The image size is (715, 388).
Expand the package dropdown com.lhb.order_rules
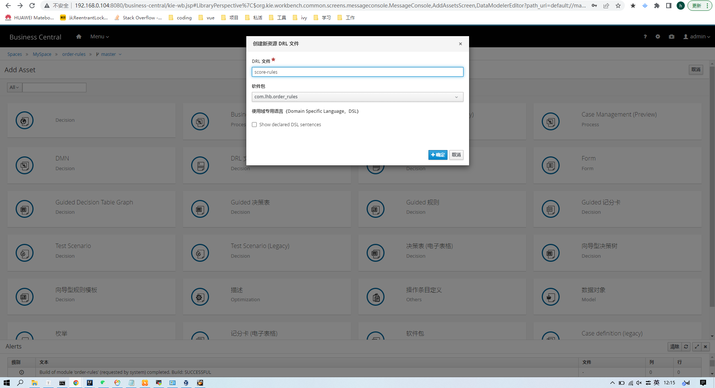[357, 97]
